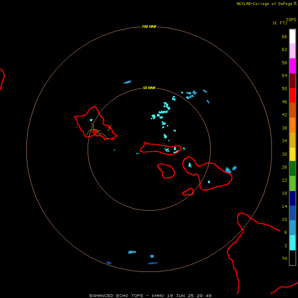
Task: Click the small Kahoolawe island outline south of Maui
Action: 188,192
